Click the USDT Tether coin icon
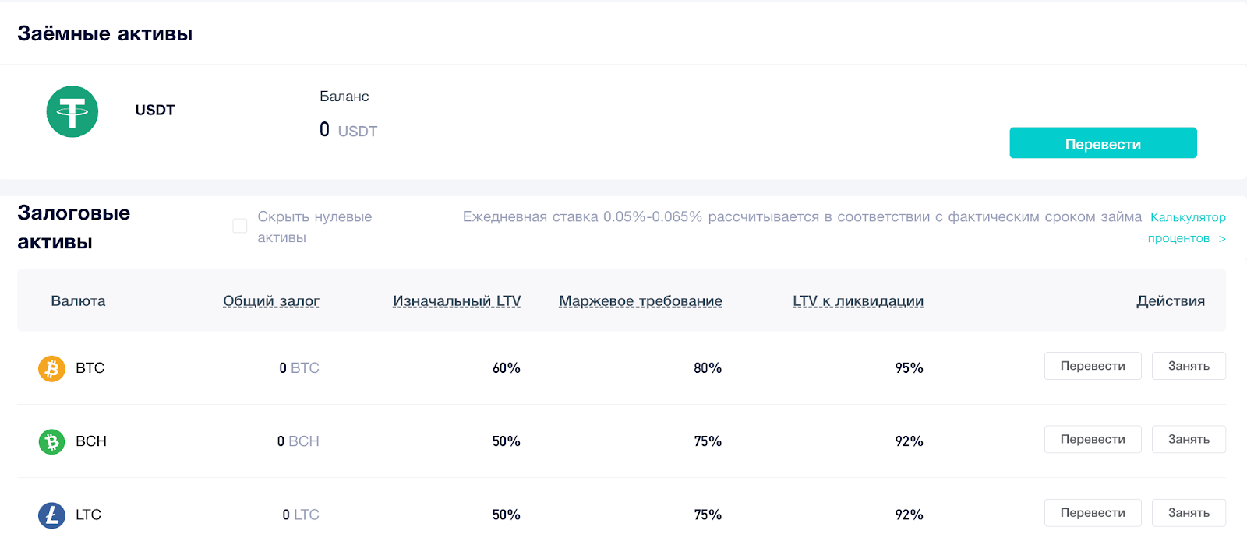 (72, 111)
